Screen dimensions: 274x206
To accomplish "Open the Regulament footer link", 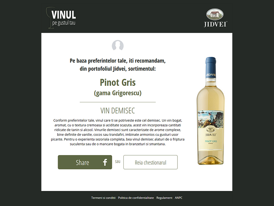I will (x=164, y=198).
